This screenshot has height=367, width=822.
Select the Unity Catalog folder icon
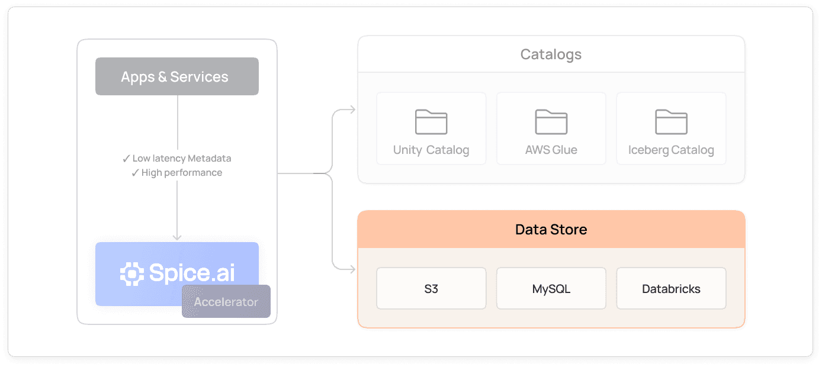point(431,121)
